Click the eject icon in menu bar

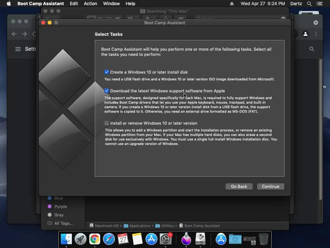(232, 4)
